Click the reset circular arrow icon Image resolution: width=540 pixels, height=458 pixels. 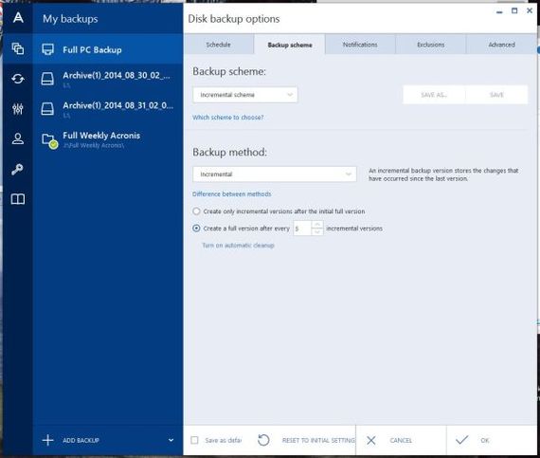[x=263, y=440]
